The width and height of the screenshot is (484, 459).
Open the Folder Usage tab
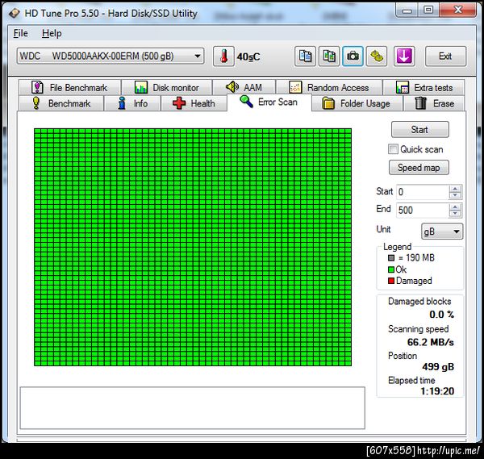(357, 103)
